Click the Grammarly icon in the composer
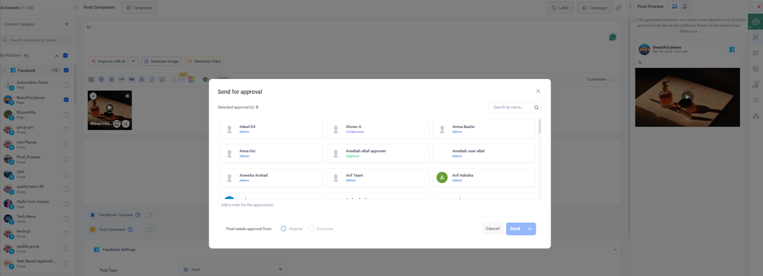Image resolution: width=763 pixels, height=276 pixels. coord(613,37)
